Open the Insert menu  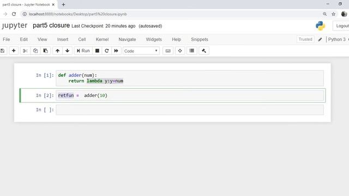tap(63, 39)
